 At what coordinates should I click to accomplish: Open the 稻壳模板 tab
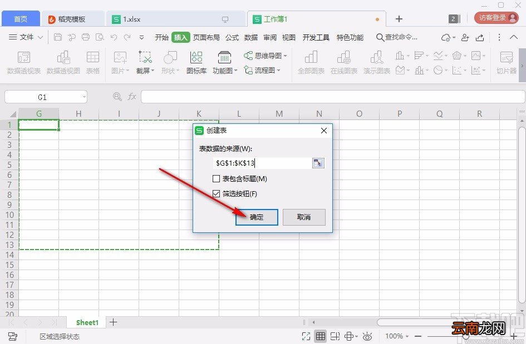tap(73, 19)
